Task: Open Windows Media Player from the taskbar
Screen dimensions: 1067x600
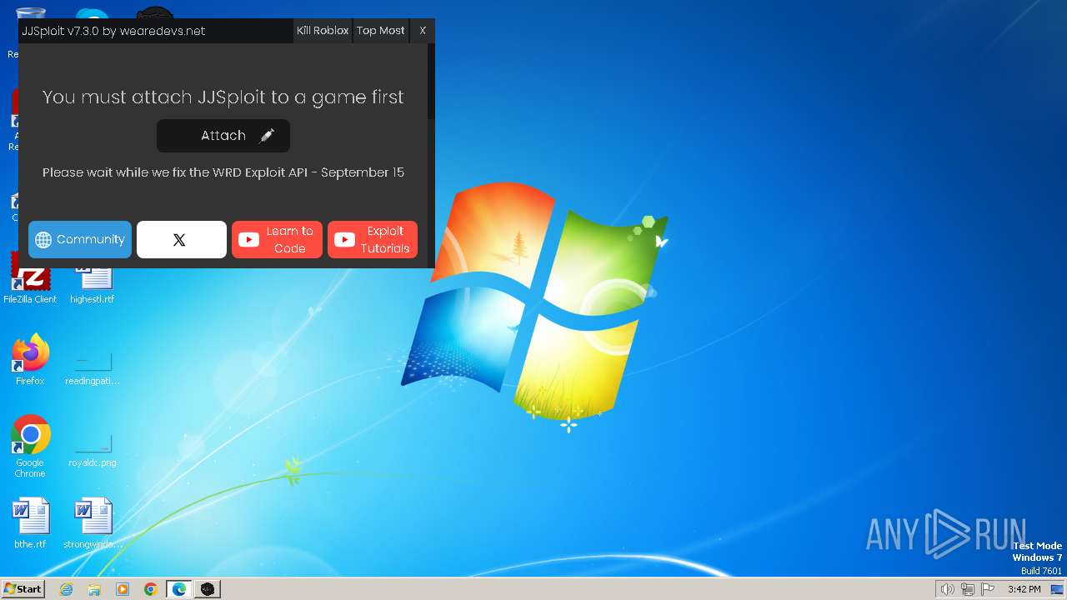Action: (x=123, y=589)
